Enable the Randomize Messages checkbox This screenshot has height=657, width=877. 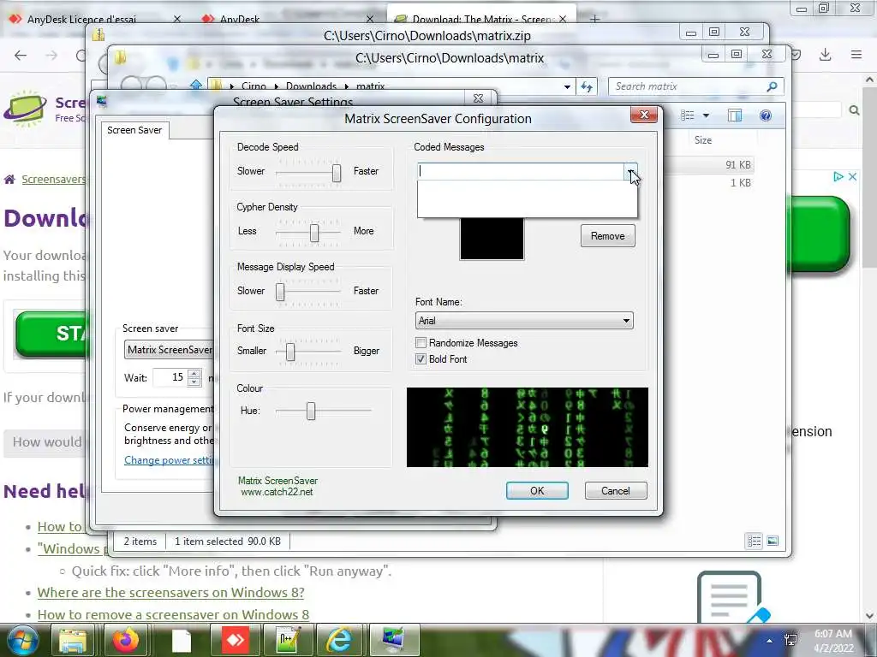click(x=421, y=342)
